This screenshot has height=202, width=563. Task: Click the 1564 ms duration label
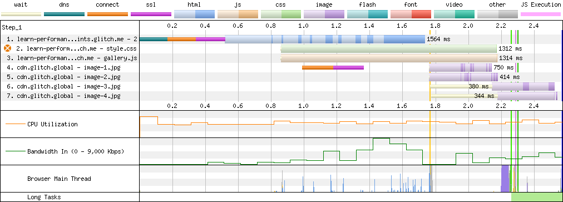(438, 39)
